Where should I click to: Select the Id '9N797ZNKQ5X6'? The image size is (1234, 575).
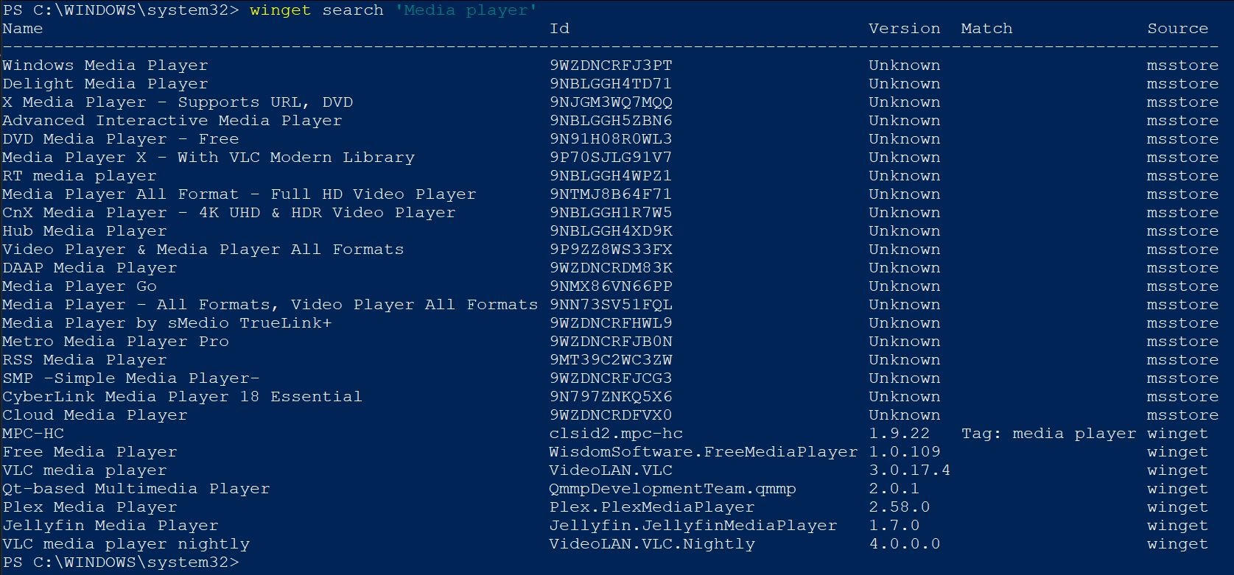611,397
